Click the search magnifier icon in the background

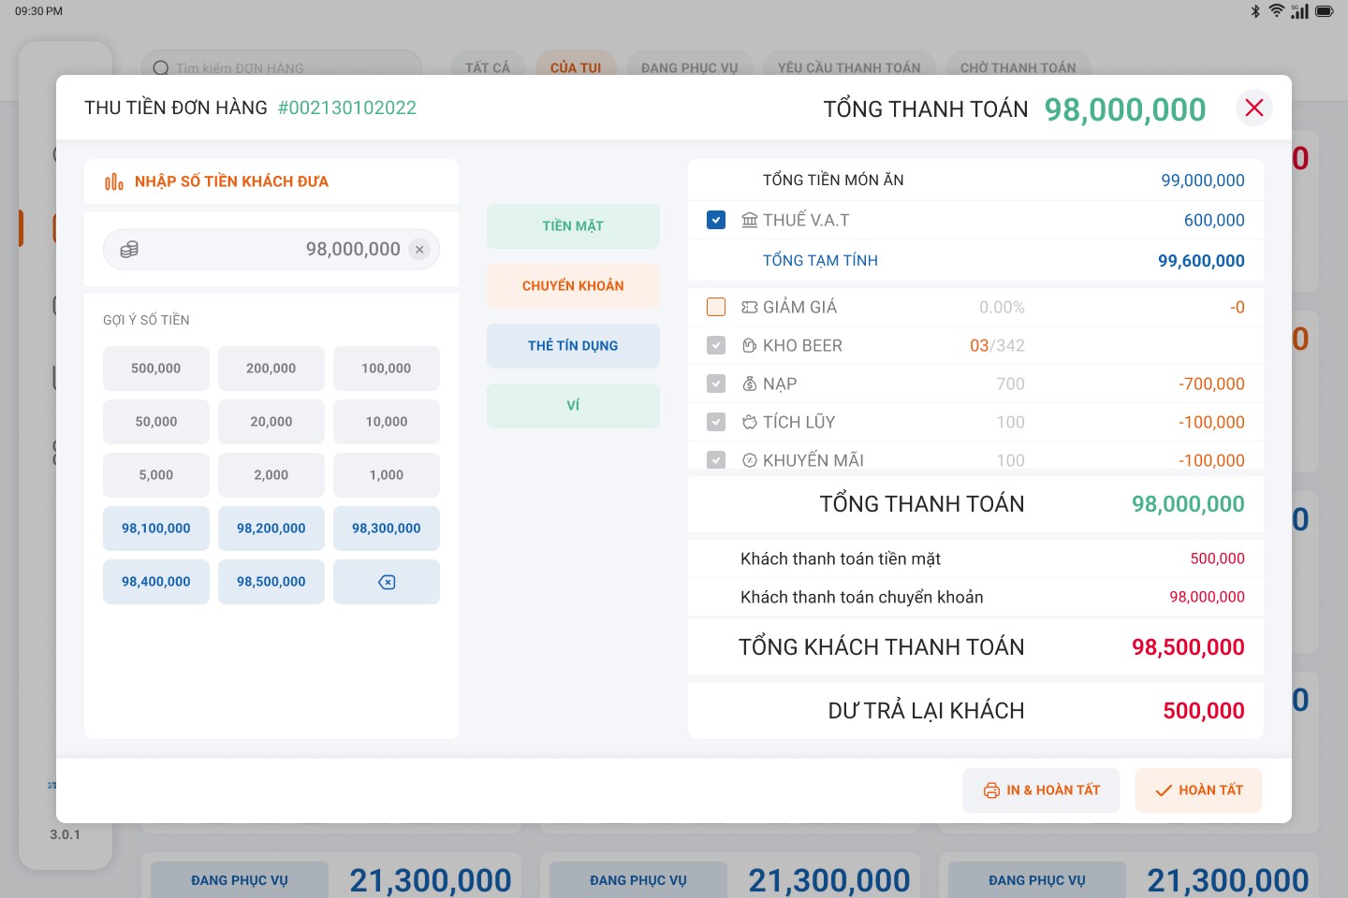(161, 68)
